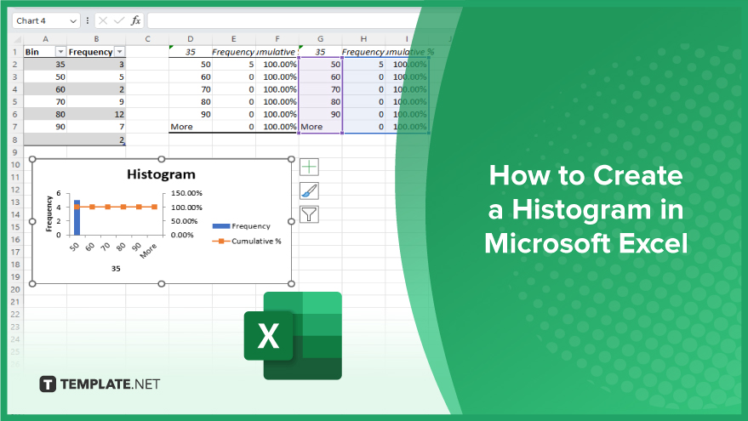Screen dimensions: 748x421
Task: Select column E header
Action: (234, 39)
